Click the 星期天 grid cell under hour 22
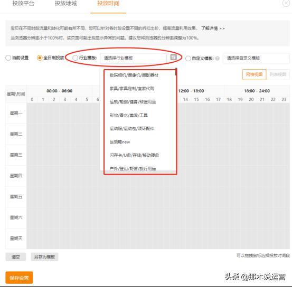The image size is (292, 287). point(273,238)
